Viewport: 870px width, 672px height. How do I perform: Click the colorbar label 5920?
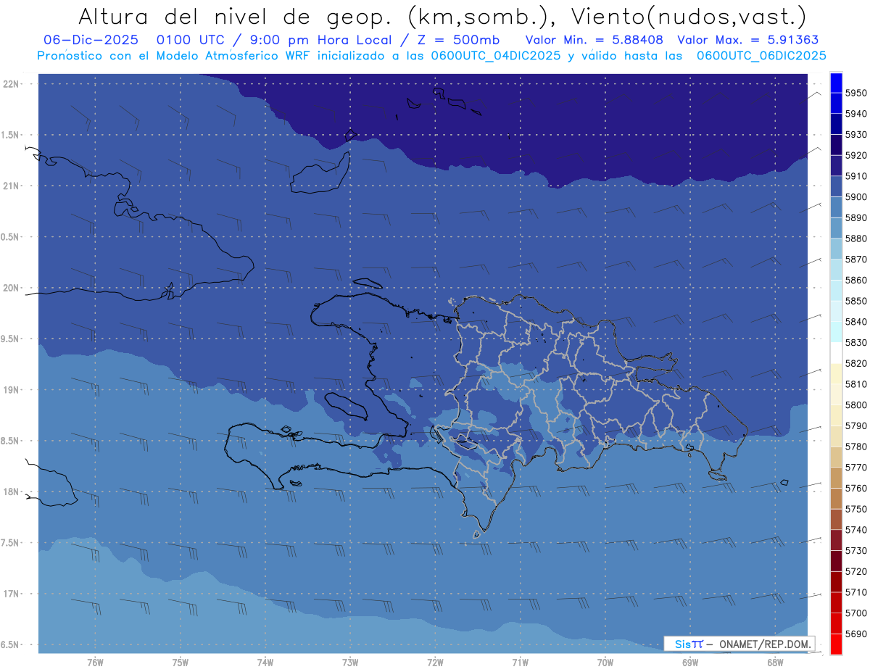pos(856,155)
